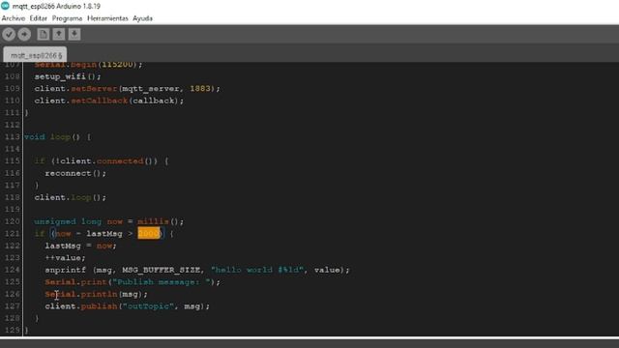
Task: Click 'setCallback' on line 110
Action: click(x=99, y=101)
